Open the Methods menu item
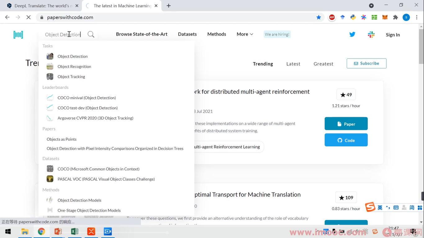 click(217, 34)
